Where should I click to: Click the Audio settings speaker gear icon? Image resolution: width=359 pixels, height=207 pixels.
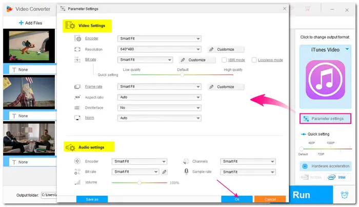coord(71,147)
